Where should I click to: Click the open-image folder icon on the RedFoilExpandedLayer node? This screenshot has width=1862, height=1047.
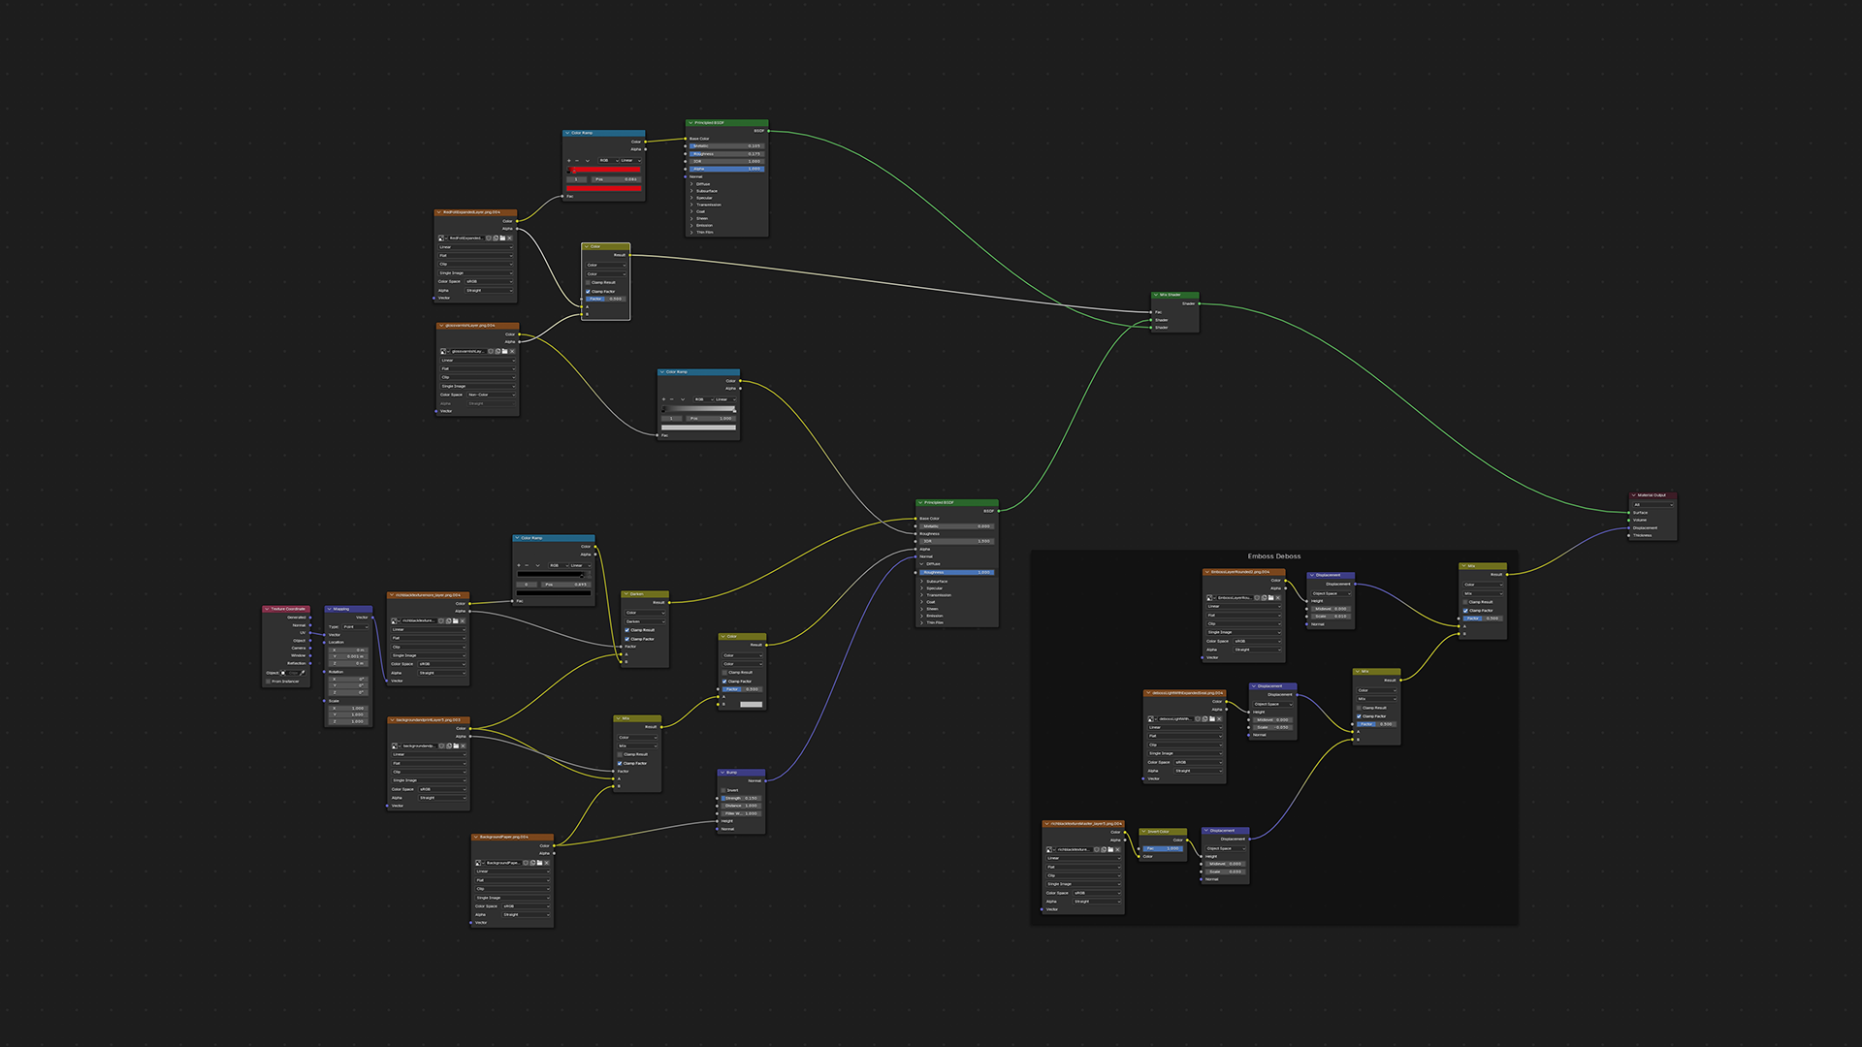coord(502,238)
